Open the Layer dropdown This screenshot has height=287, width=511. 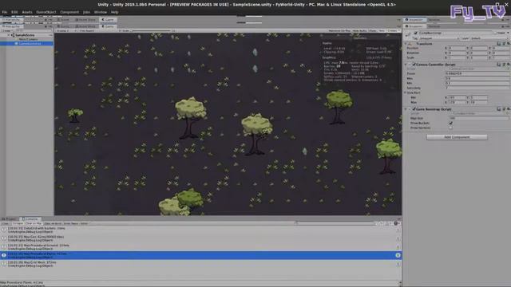[489, 38]
